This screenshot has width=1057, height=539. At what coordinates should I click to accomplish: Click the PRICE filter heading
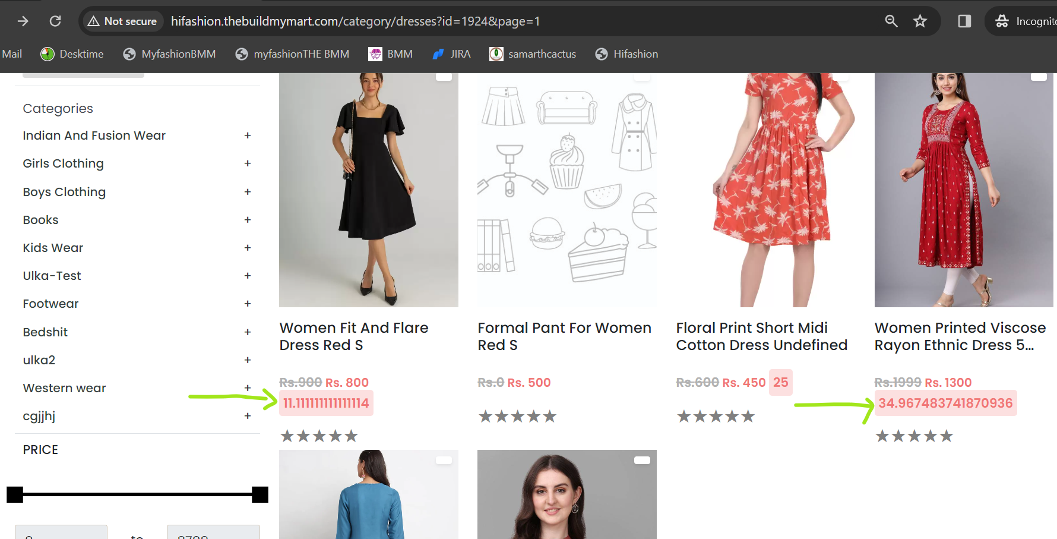tap(40, 450)
